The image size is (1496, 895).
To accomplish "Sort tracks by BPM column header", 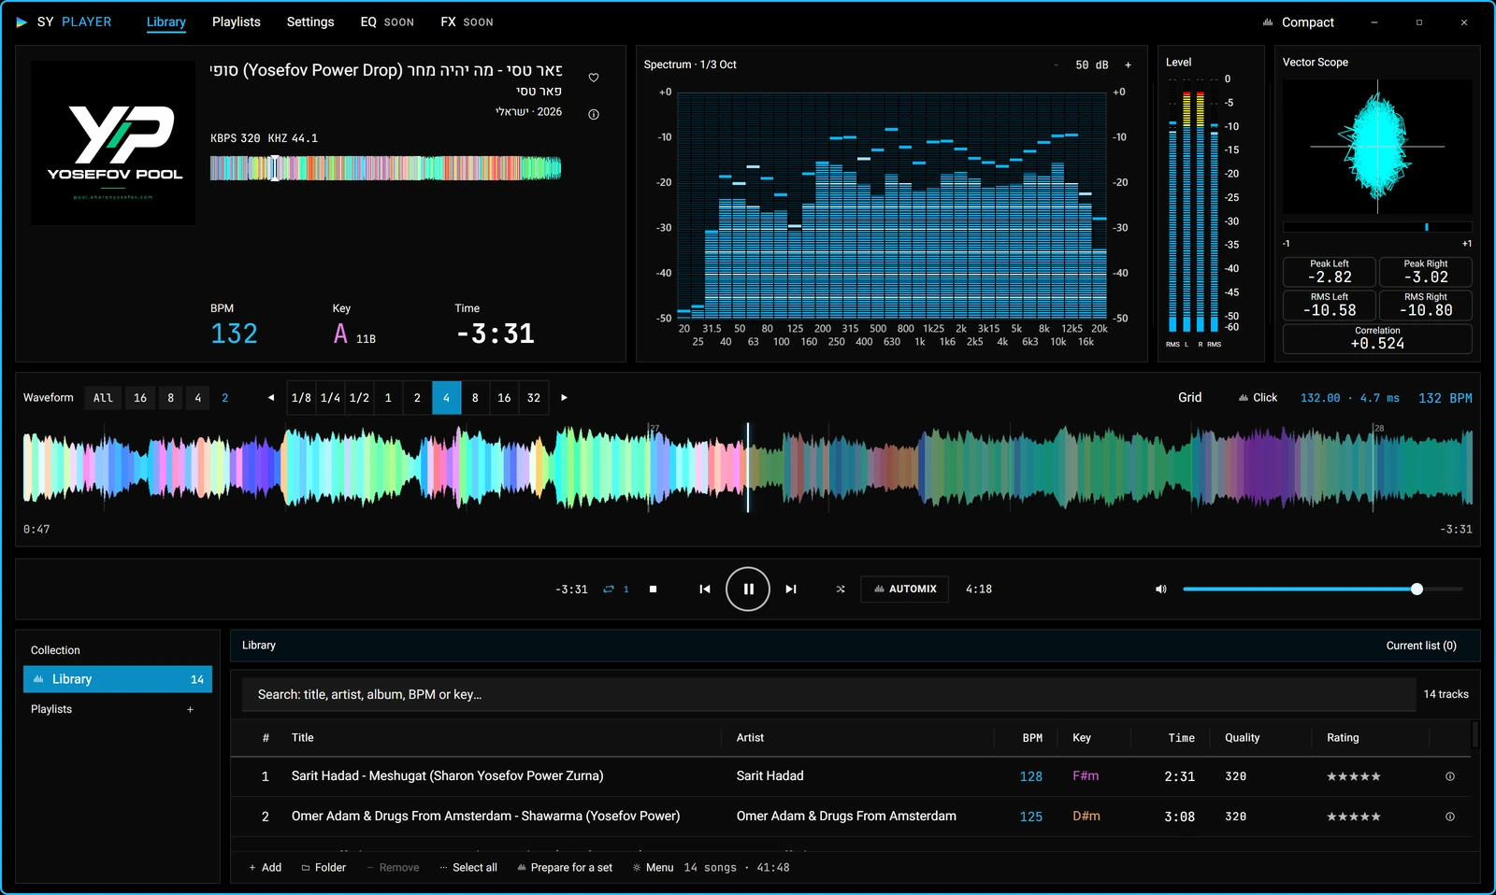I will click(1032, 738).
